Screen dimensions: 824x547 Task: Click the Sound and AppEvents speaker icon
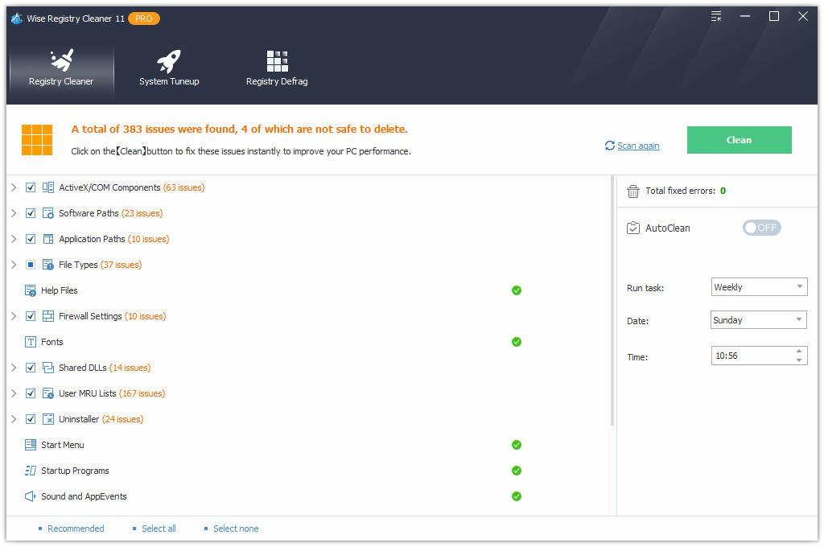point(31,496)
